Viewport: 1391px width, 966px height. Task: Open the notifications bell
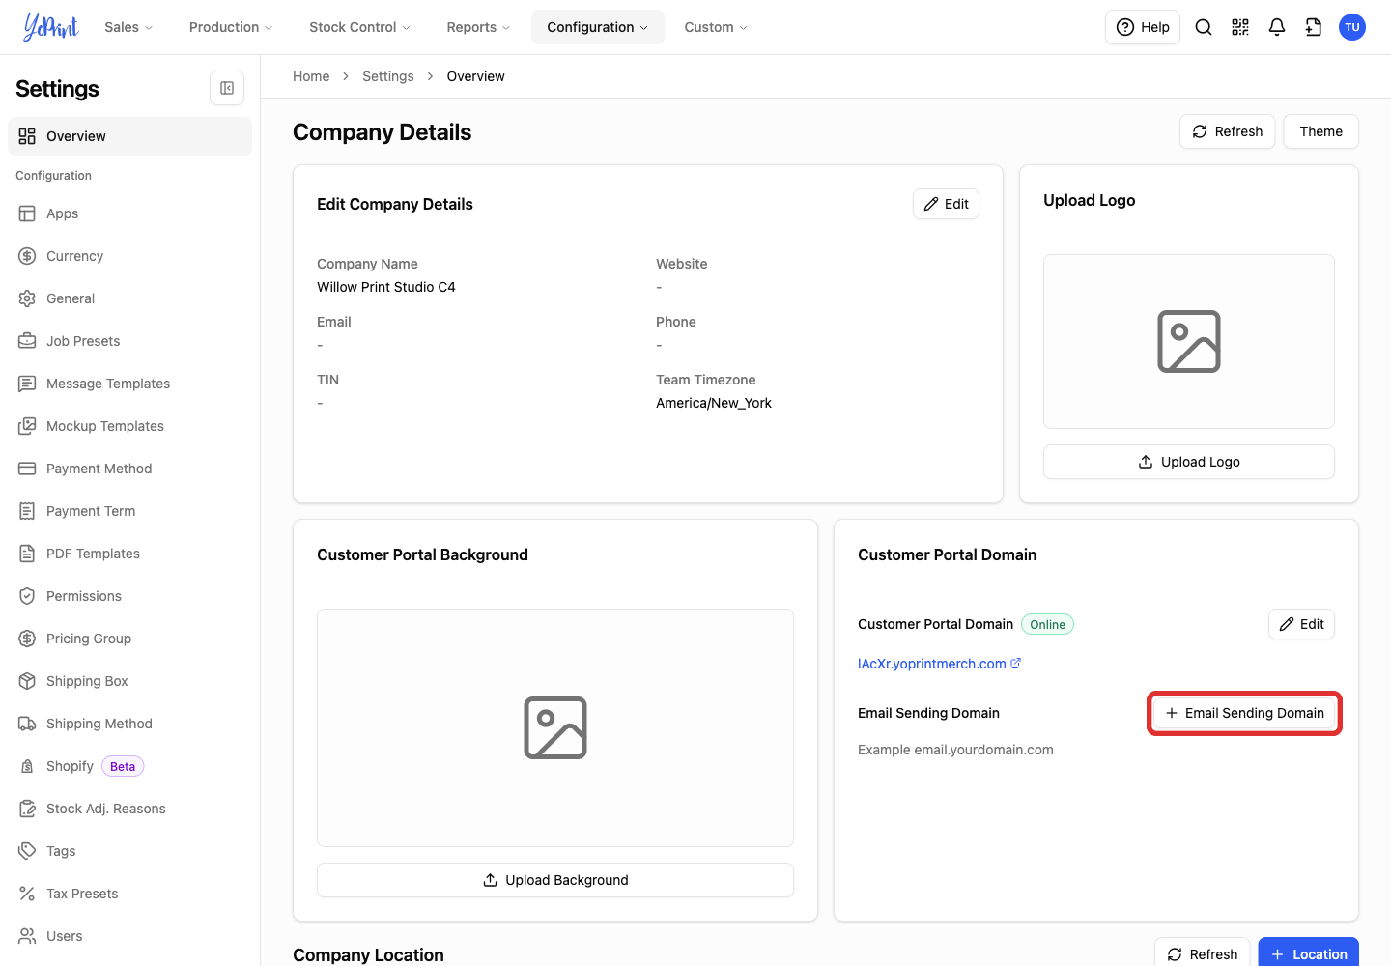[1277, 27]
